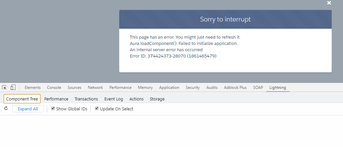Go to the Network tab
This screenshot has width=343, height=147.
click(95, 88)
